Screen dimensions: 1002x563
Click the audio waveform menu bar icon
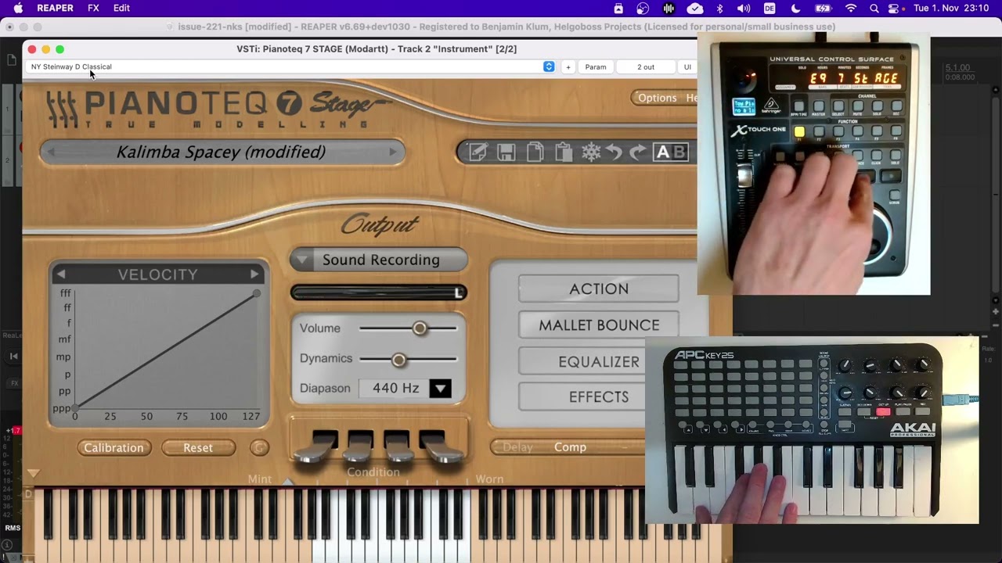tap(669, 9)
